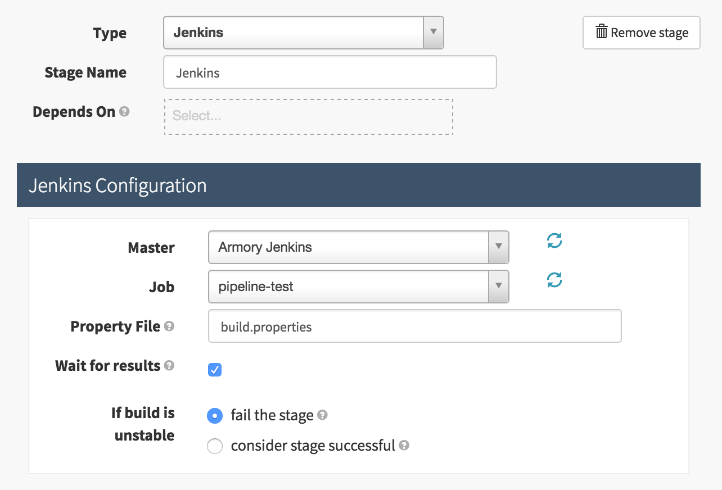Expand the Job dropdown showing pipeline-test
Viewport: 722px width, 490px height.
(x=358, y=287)
